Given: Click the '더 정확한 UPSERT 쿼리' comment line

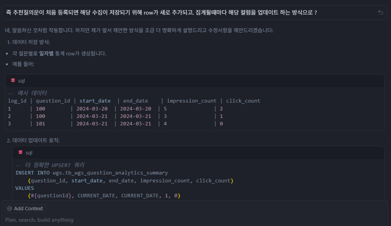Looking at the screenshot, I should point(50,165).
